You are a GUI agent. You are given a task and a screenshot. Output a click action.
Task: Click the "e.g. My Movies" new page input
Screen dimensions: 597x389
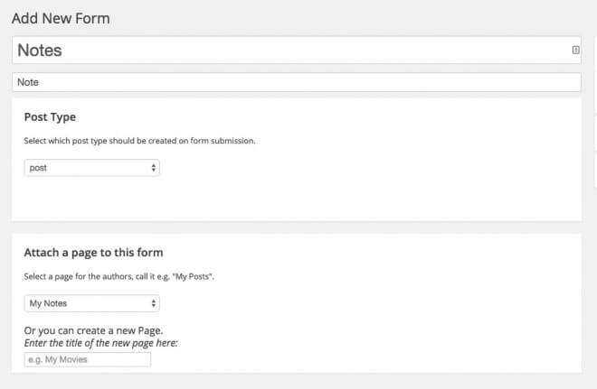pyautogui.click(x=88, y=359)
